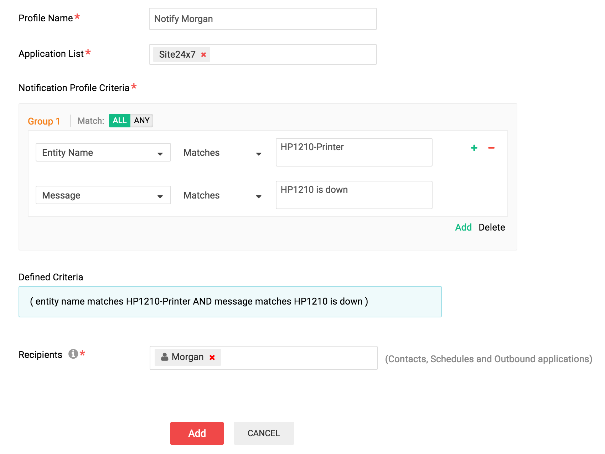Click the Group 1 label
Image resolution: width=605 pixels, height=454 pixels.
pyautogui.click(x=44, y=121)
